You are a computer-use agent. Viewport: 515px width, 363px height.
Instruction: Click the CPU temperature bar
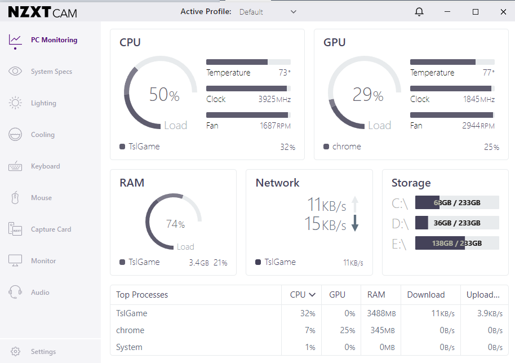(x=248, y=62)
